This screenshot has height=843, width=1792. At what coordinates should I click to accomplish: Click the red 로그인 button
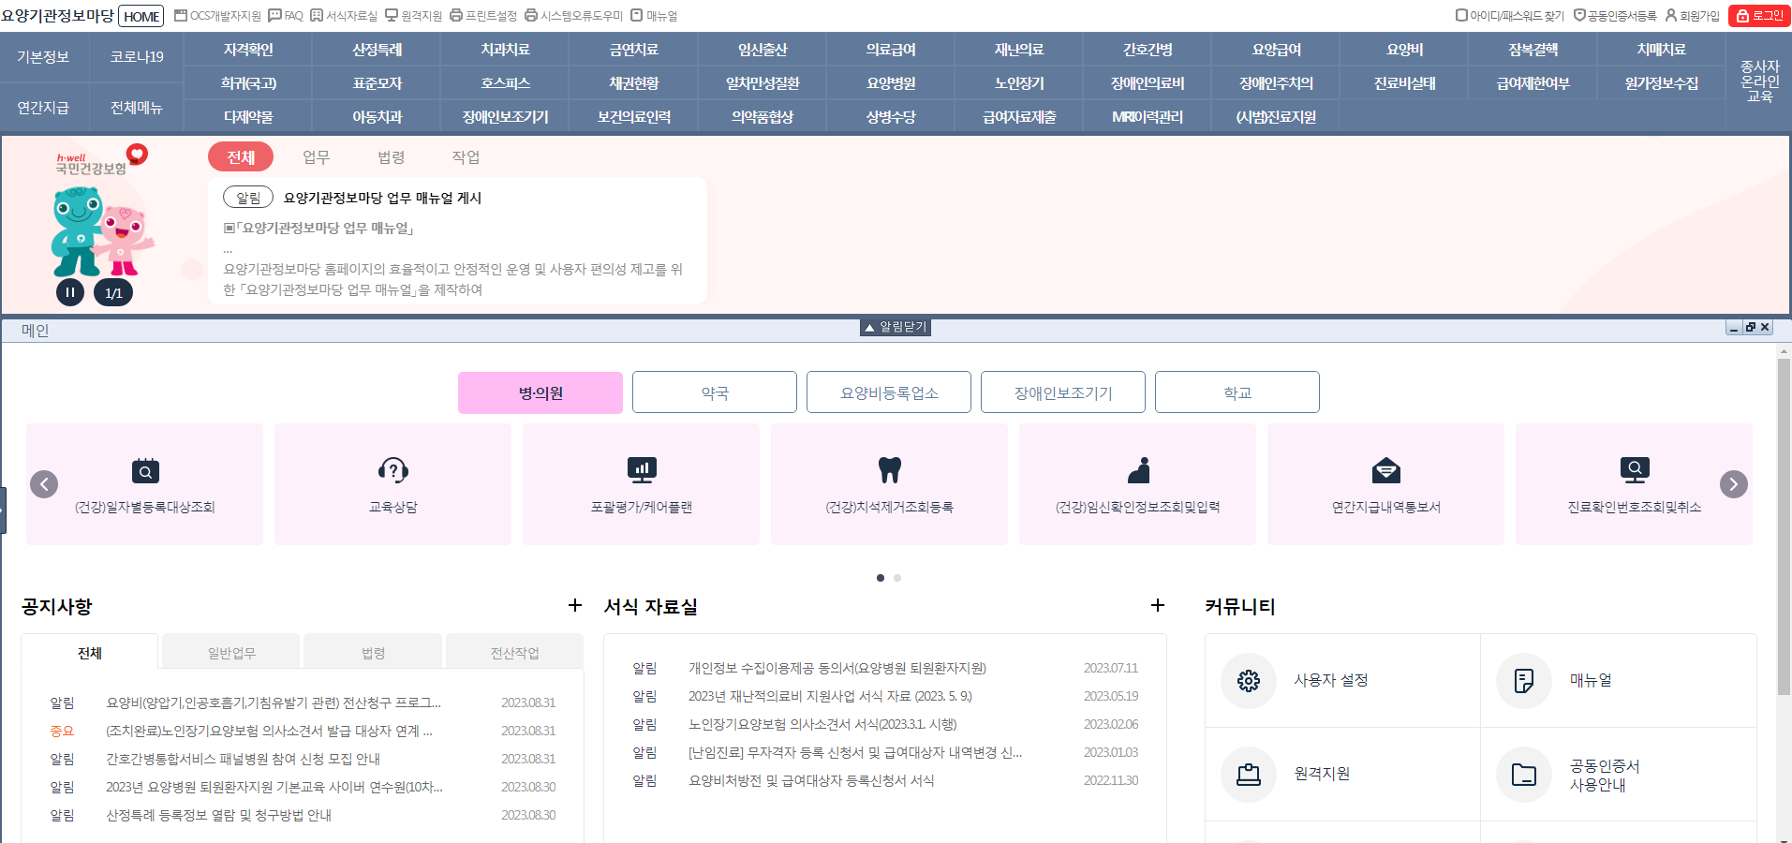[x=1759, y=16]
